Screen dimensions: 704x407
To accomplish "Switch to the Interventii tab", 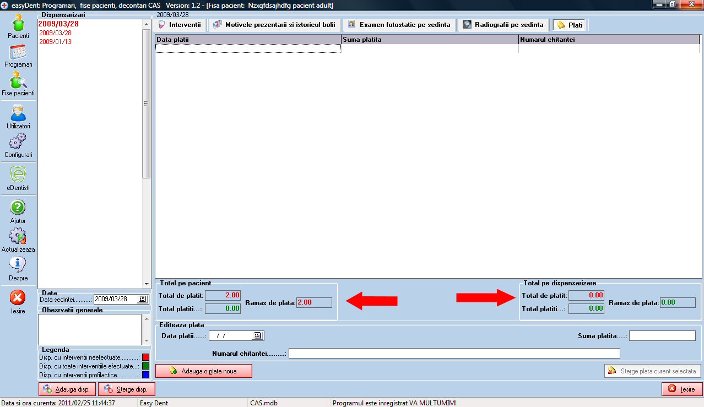I will pyautogui.click(x=180, y=25).
